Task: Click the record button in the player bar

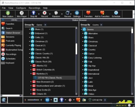Action: (x=70, y=100)
